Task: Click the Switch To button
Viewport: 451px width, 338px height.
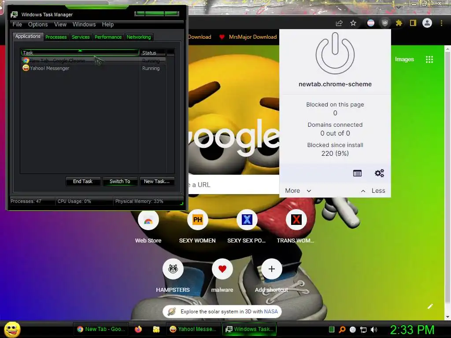Action: pyautogui.click(x=120, y=181)
